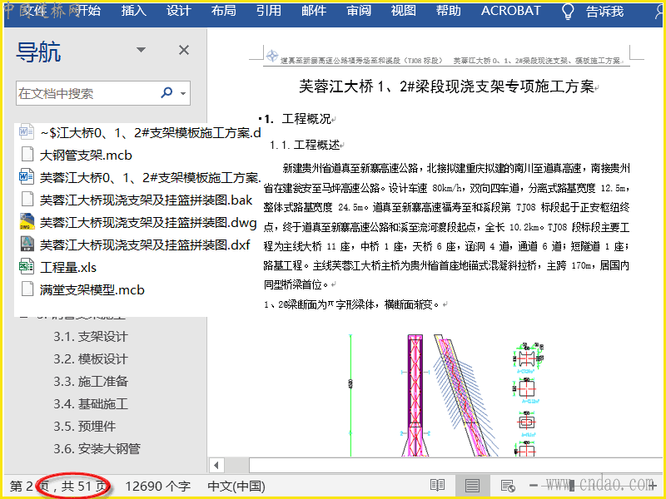Switch to Read Mode view icon
The width and height of the screenshot is (666, 499).
coord(438,486)
